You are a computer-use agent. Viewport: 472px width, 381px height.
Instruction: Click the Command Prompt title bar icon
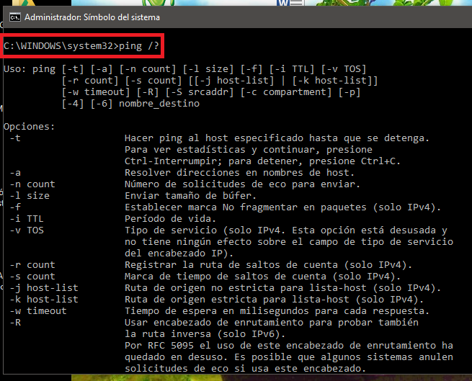(x=14, y=17)
